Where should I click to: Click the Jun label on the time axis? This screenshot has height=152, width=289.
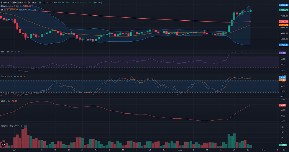pos(14,150)
